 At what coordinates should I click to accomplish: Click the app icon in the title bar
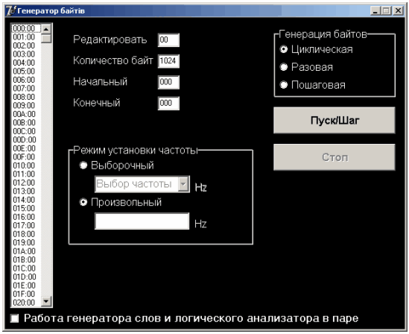pos(10,10)
